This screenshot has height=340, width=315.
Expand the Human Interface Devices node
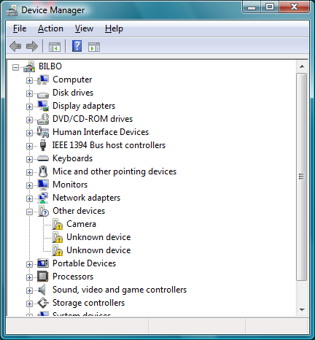pos(29,133)
